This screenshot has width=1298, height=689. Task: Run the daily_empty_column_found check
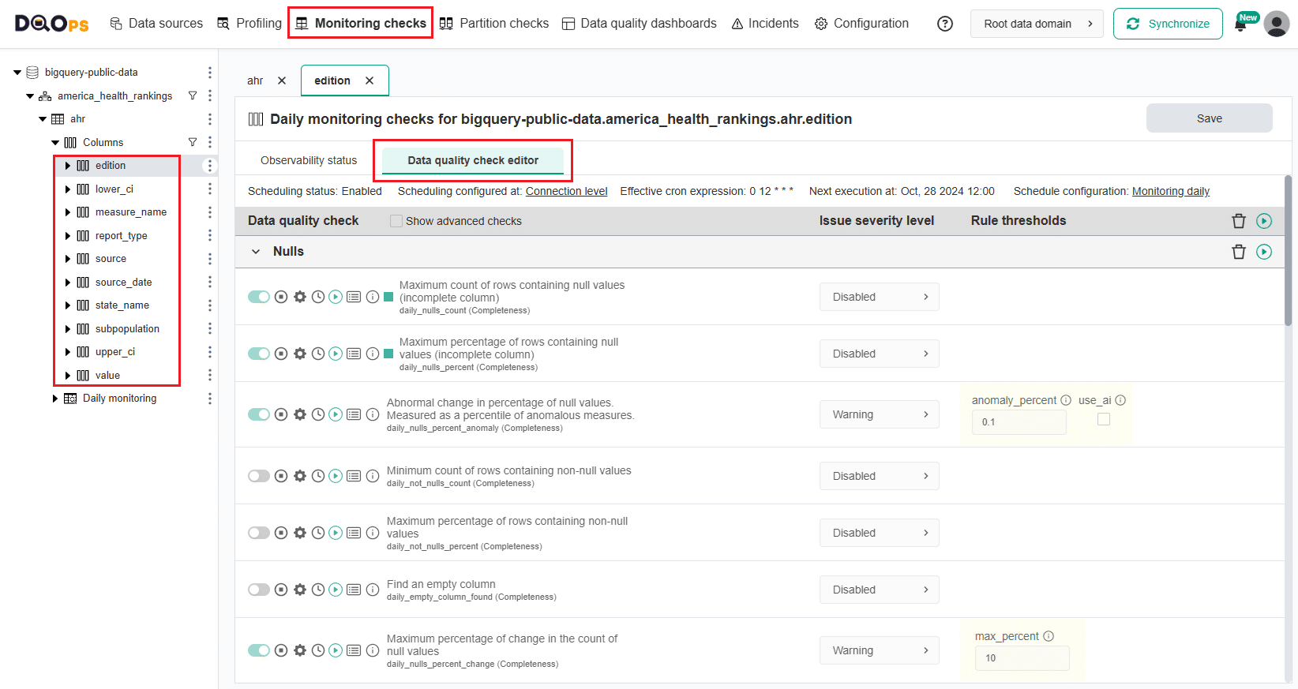pyautogui.click(x=336, y=590)
